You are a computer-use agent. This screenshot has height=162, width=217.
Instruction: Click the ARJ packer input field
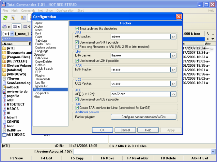(140, 37)
